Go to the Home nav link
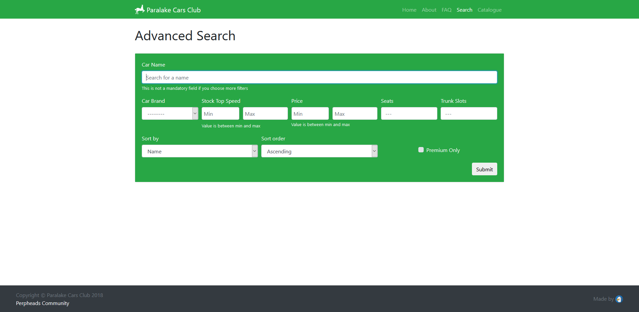 click(409, 10)
